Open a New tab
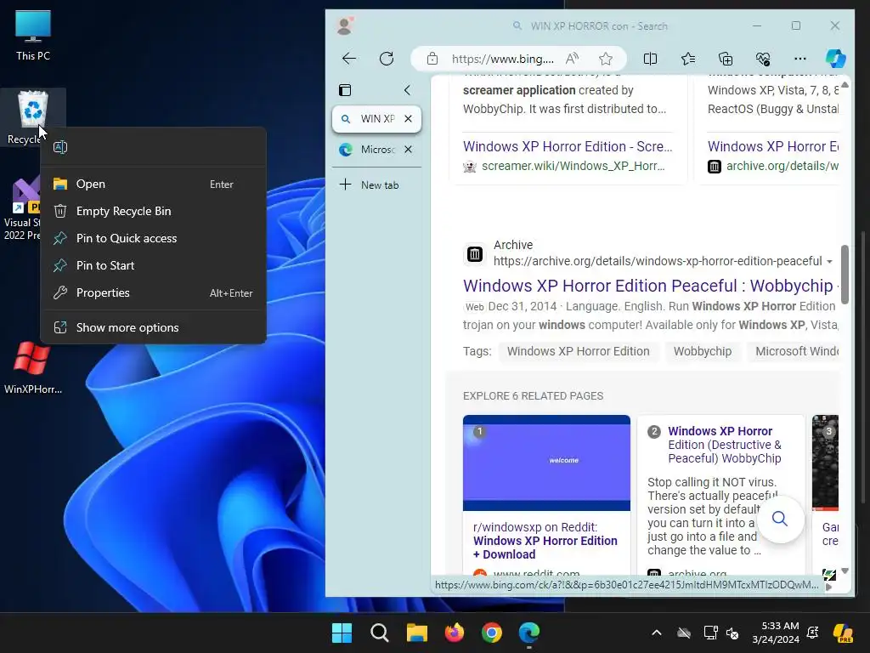The width and height of the screenshot is (870, 653). [376, 185]
